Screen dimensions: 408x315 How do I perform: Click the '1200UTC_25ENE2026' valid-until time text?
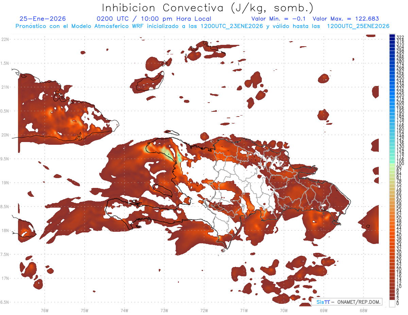[x=358, y=26]
